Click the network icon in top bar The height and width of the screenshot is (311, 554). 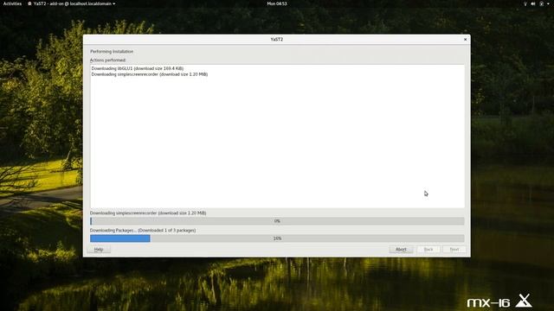click(x=525, y=3)
